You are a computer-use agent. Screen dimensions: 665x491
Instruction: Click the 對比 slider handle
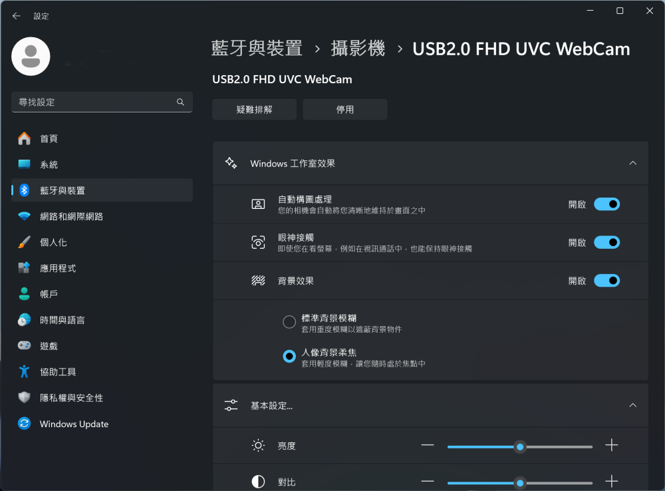click(x=520, y=483)
